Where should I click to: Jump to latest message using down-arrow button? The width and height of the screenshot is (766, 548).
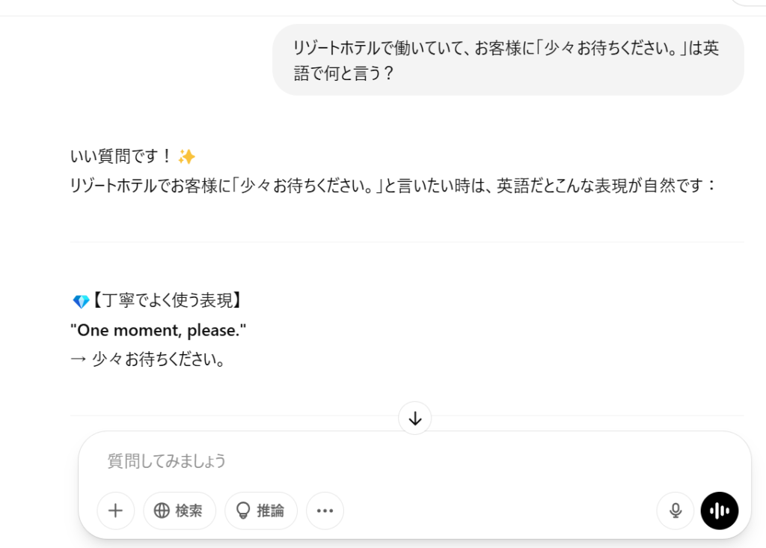pyautogui.click(x=414, y=418)
